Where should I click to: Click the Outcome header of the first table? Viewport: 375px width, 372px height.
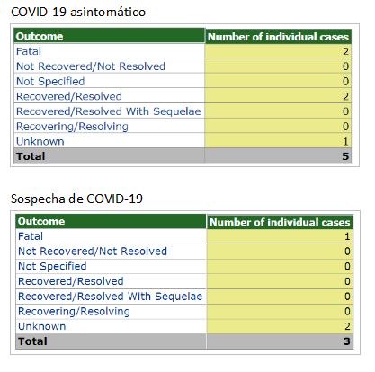(x=40, y=36)
